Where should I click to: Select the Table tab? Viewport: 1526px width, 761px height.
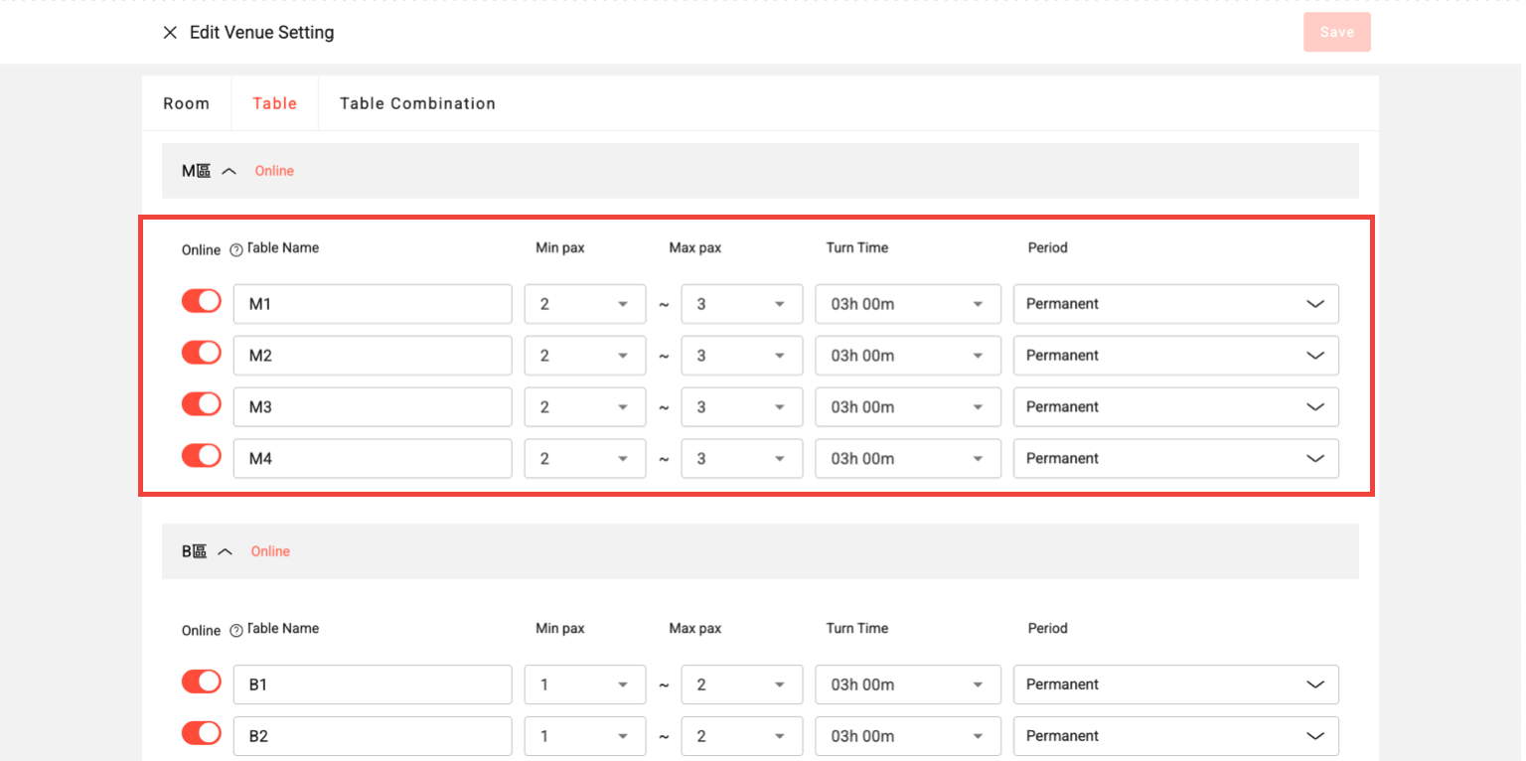click(x=274, y=103)
